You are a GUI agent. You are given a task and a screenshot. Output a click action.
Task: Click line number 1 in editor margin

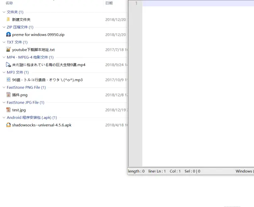[136, 3]
